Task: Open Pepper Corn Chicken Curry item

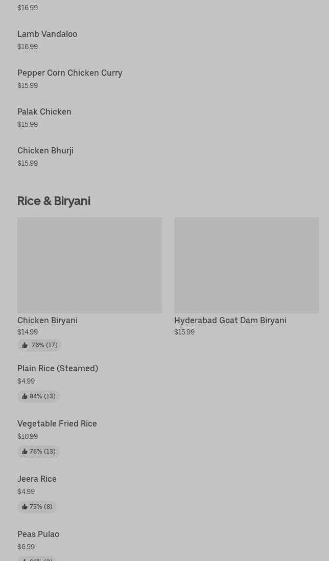Action: (x=70, y=73)
